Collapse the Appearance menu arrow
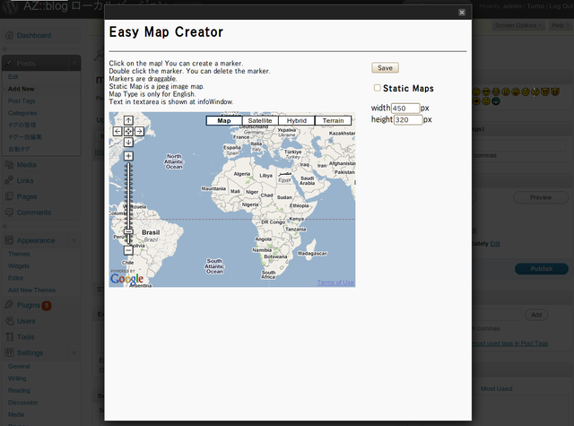The height and width of the screenshot is (426, 574). [74, 240]
